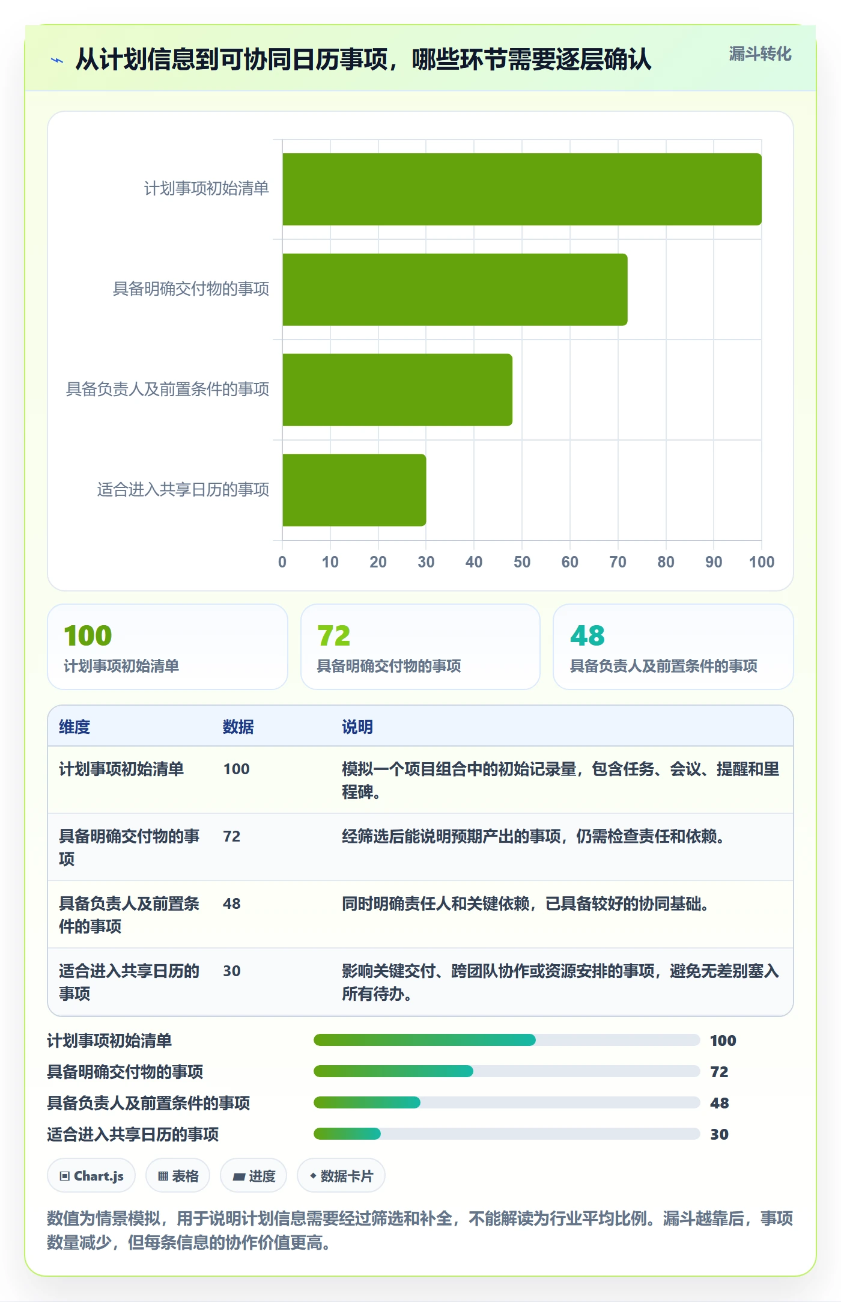
Task: Click the chart's 适合进入共享日历的事项 axis label
Action: 183,490
